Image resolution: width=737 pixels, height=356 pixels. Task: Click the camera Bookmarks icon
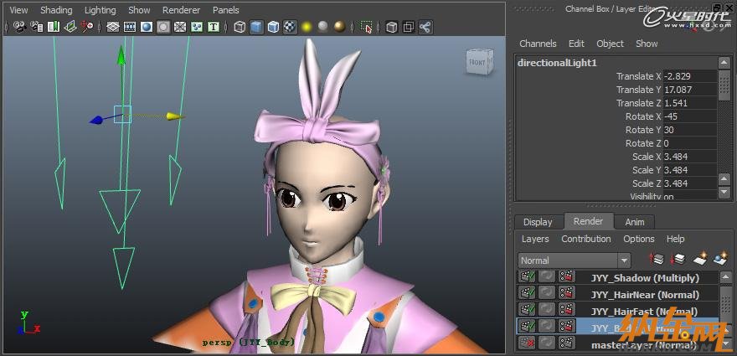click(54, 27)
